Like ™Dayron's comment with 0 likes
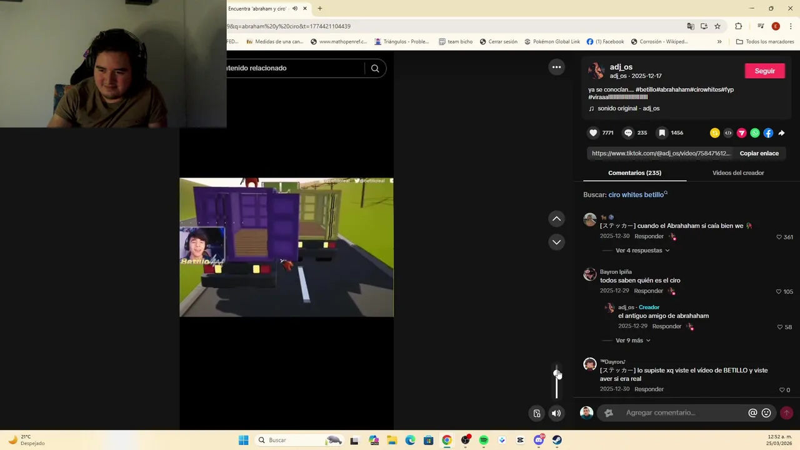This screenshot has width=800, height=450. click(x=781, y=390)
